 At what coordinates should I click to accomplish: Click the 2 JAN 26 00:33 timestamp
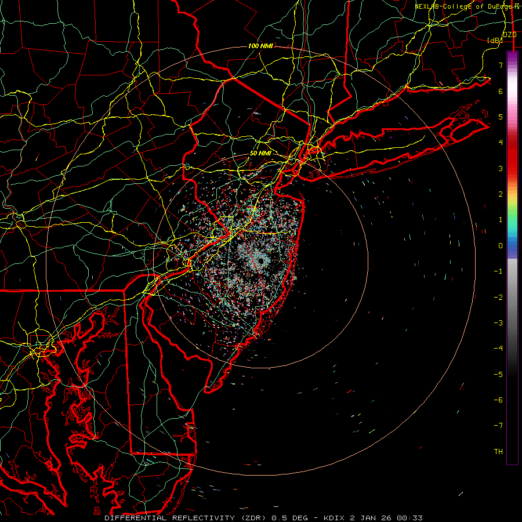(386, 518)
